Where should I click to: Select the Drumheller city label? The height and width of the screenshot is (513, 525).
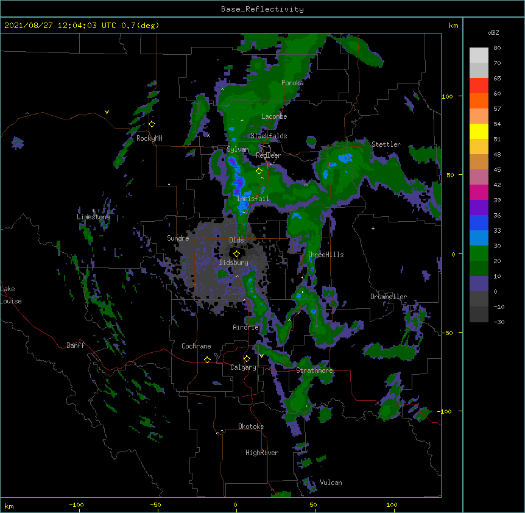pos(389,297)
